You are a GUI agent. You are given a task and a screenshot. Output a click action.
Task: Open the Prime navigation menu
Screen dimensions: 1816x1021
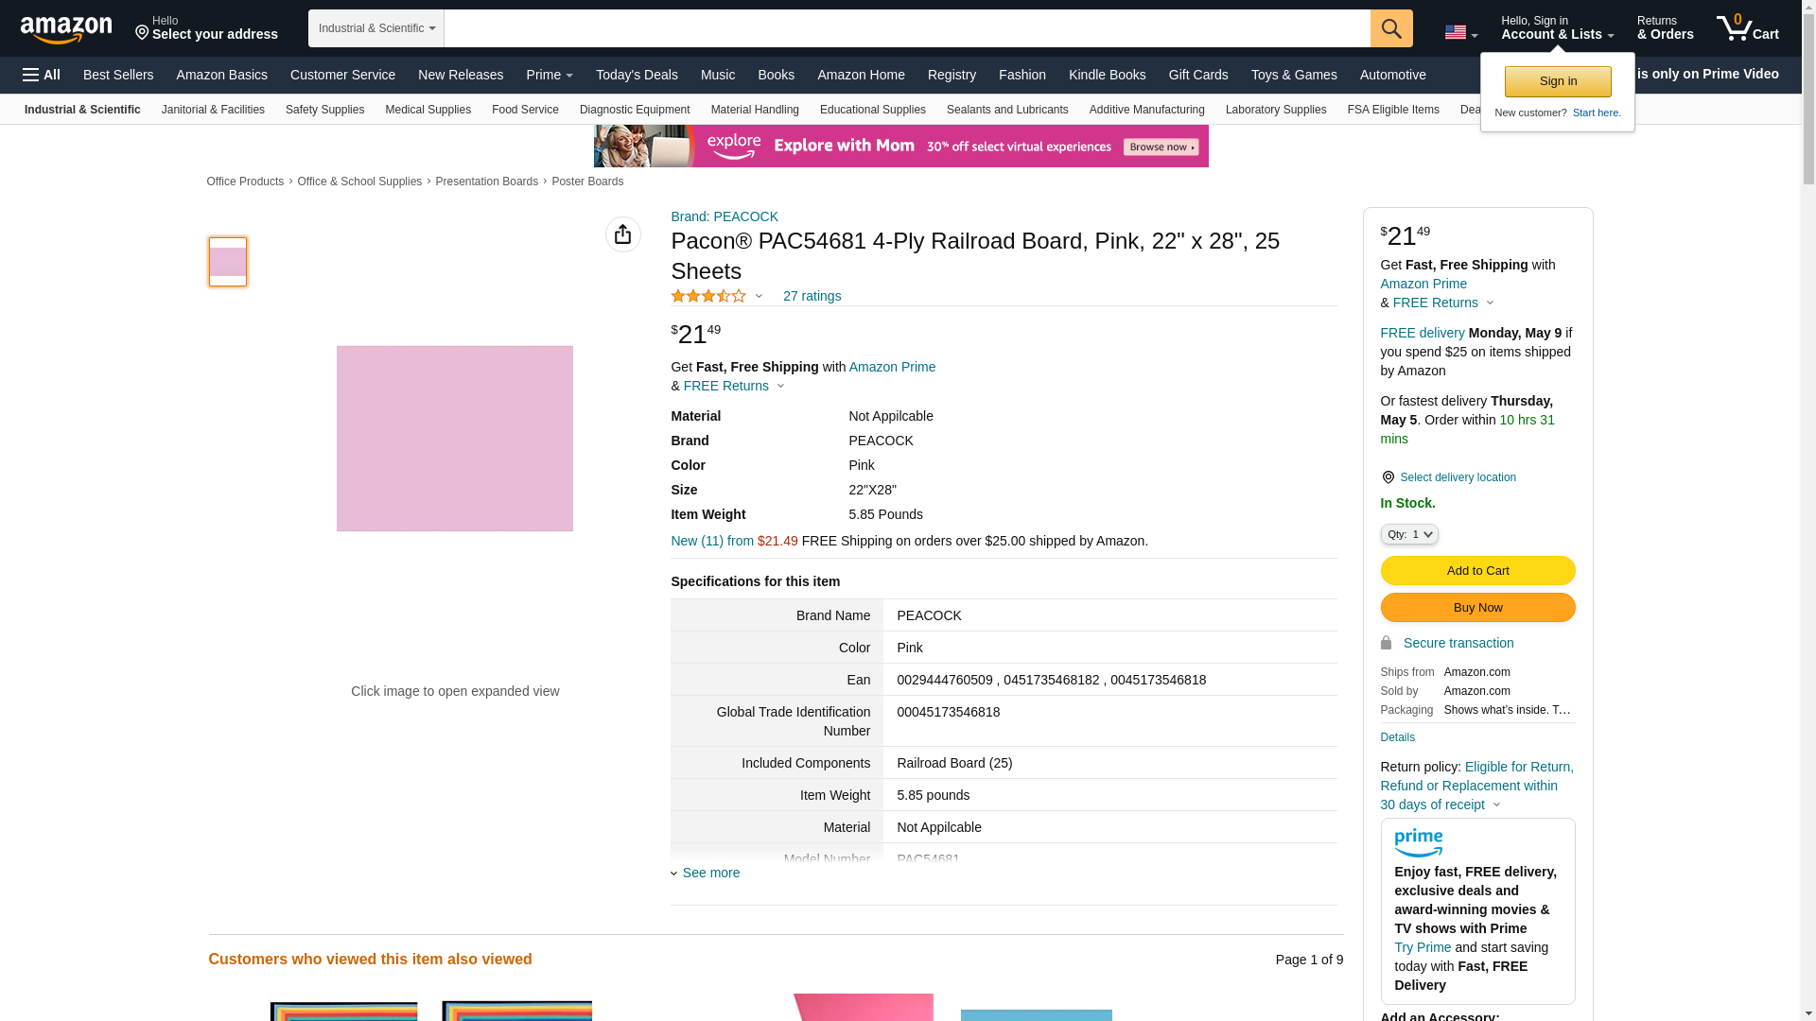click(x=549, y=75)
